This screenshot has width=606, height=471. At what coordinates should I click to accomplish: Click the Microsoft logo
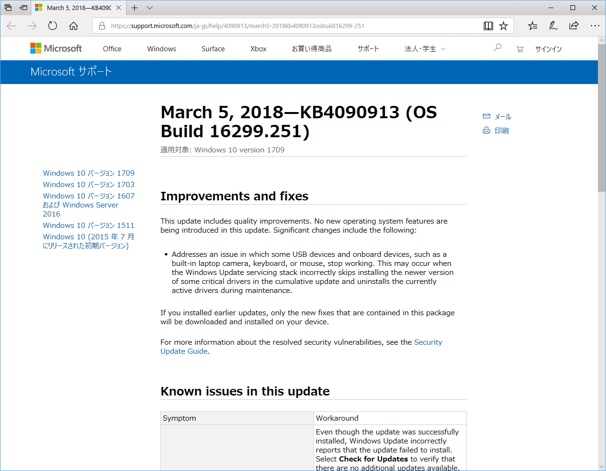(56, 48)
